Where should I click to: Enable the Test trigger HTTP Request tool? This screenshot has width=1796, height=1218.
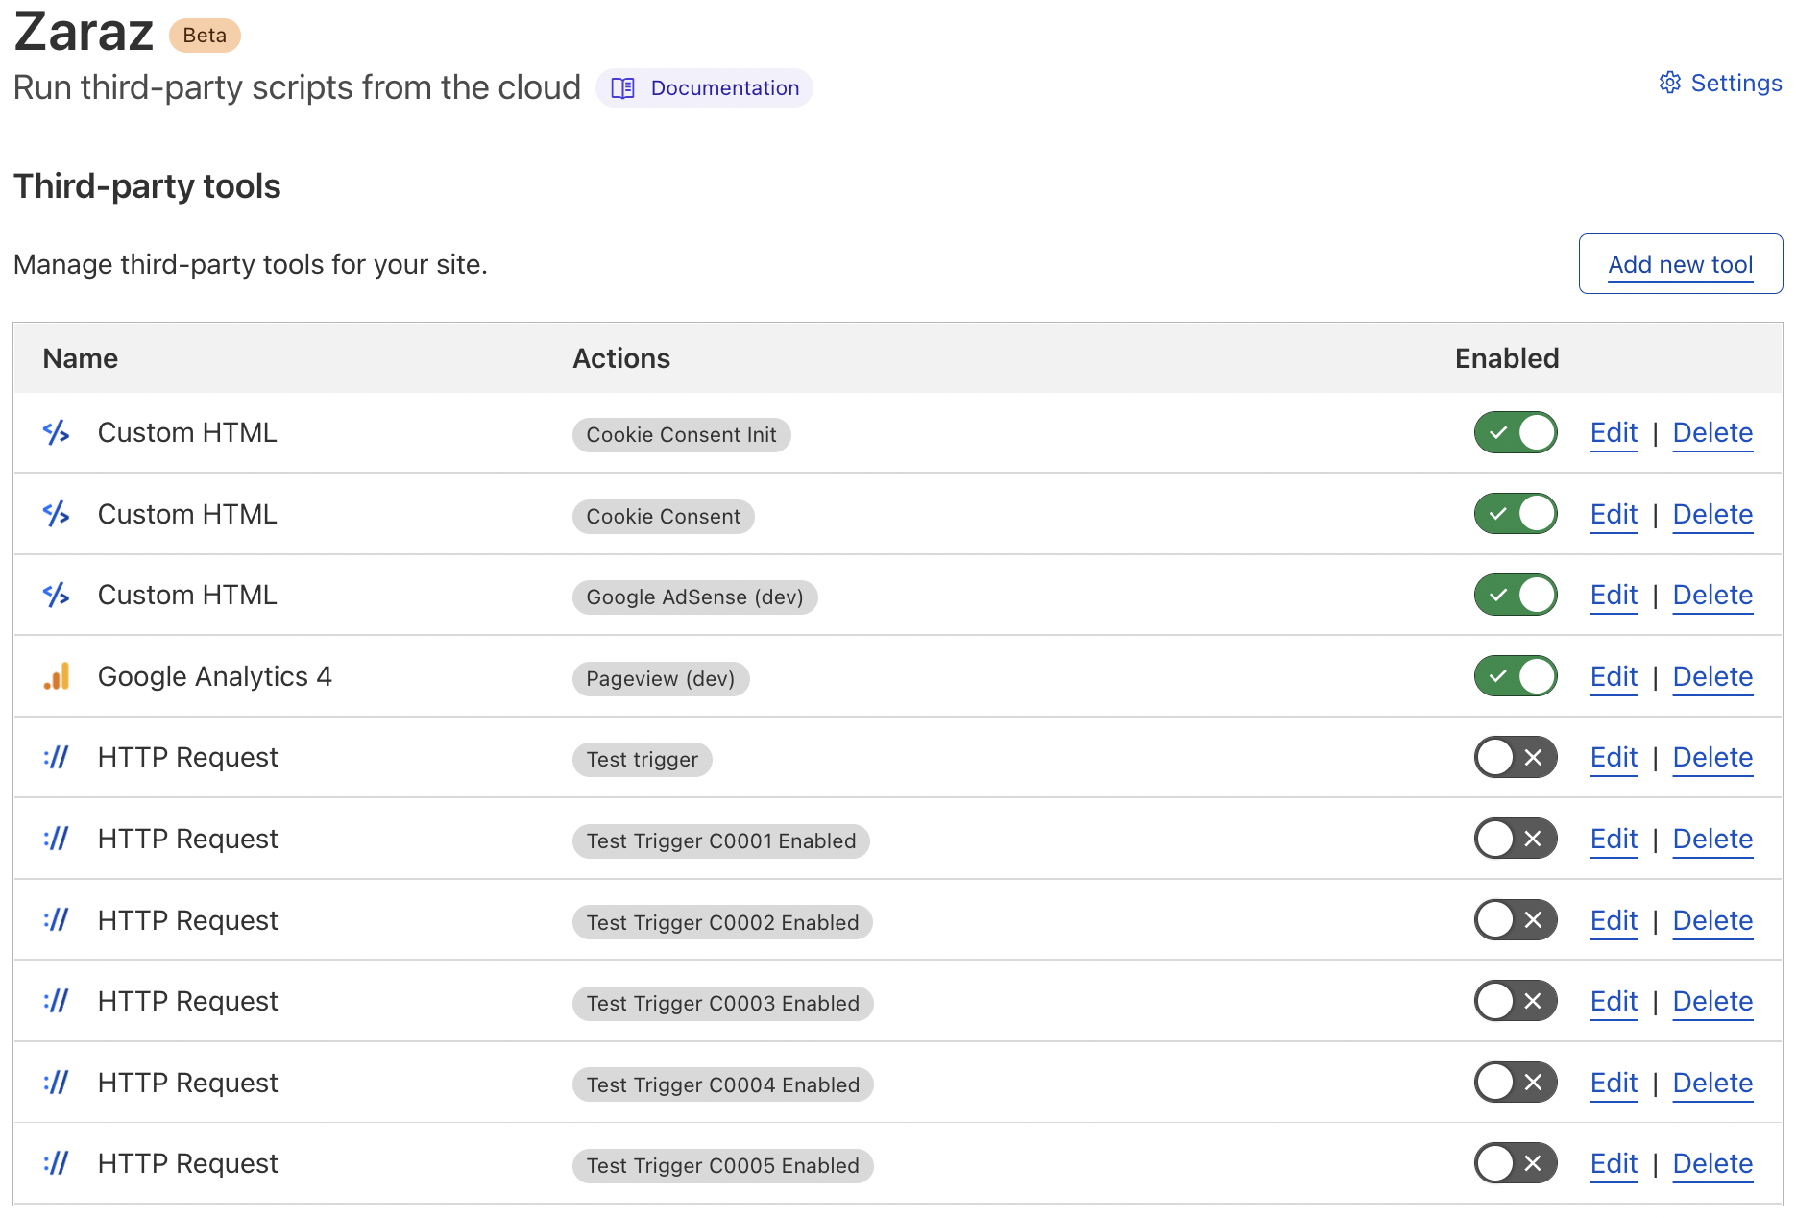(1515, 758)
